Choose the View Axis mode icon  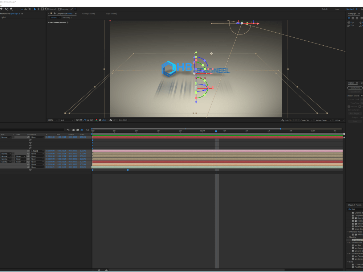point(29,9)
